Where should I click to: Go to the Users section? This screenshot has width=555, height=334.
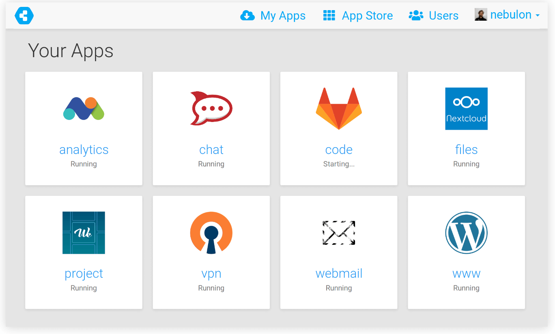(443, 15)
